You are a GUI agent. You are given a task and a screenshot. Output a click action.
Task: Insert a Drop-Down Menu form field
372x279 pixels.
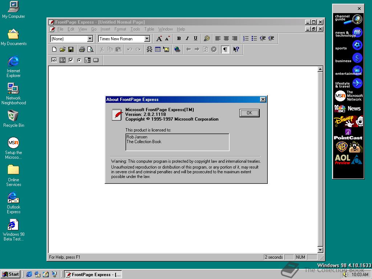click(88, 60)
